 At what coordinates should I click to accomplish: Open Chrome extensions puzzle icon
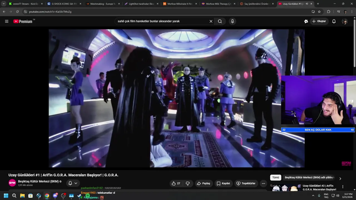click(x=328, y=12)
